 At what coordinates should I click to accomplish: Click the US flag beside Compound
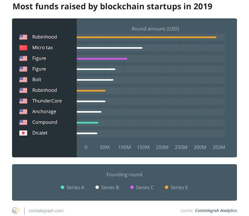click(23, 122)
